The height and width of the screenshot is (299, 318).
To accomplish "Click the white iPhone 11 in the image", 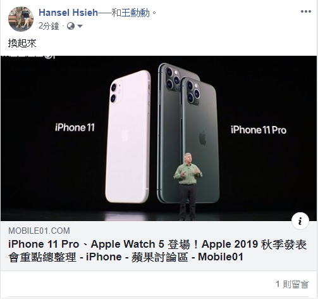I will click(x=128, y=137).
